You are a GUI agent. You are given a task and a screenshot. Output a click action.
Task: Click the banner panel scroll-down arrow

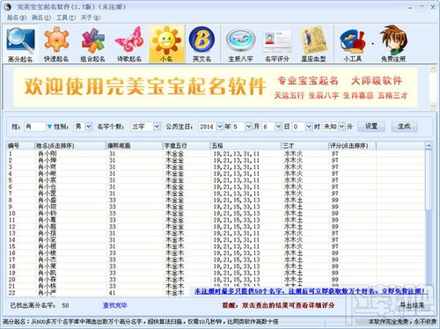point(433,106)
